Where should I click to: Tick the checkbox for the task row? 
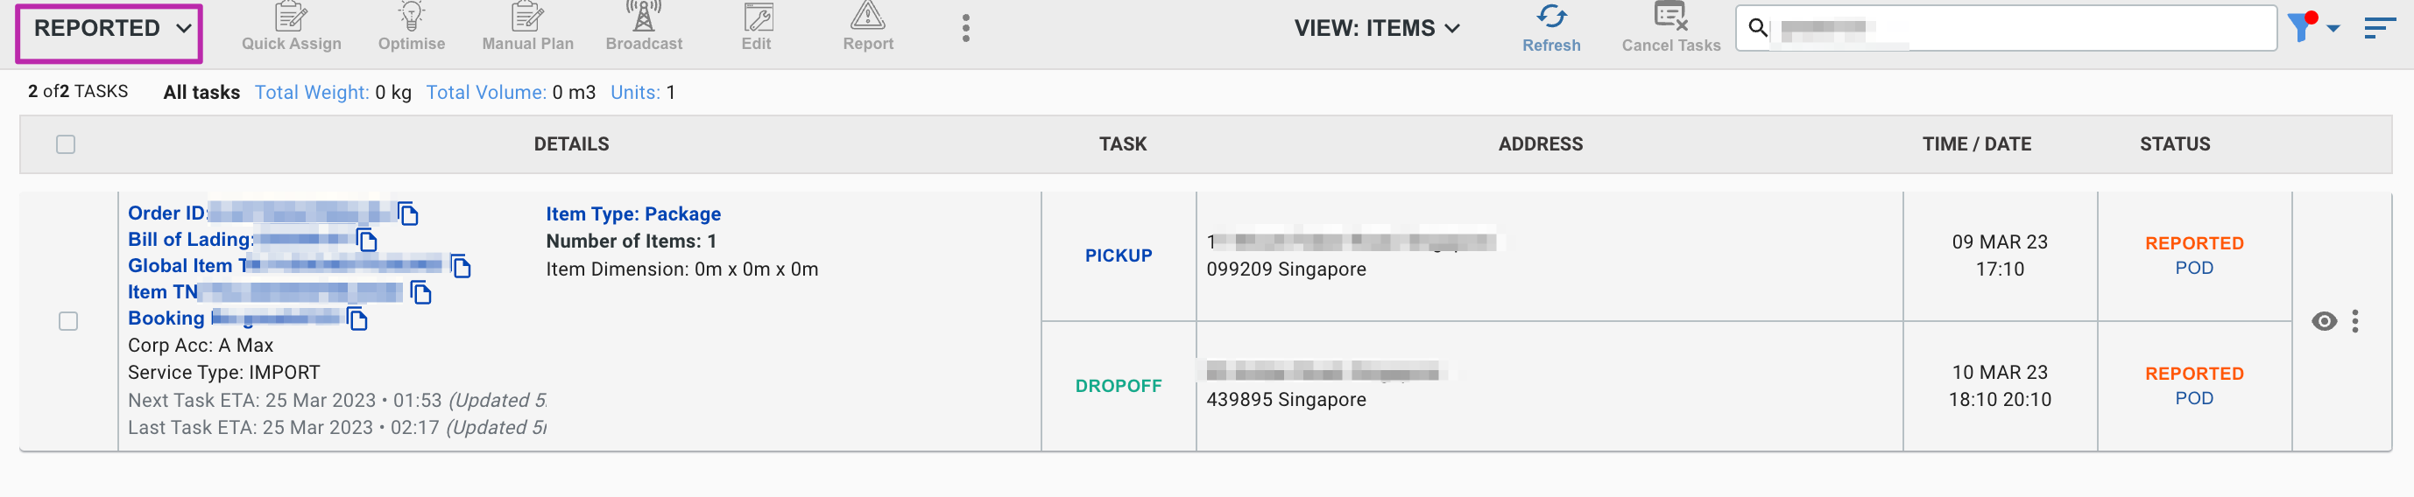[68, 321]
